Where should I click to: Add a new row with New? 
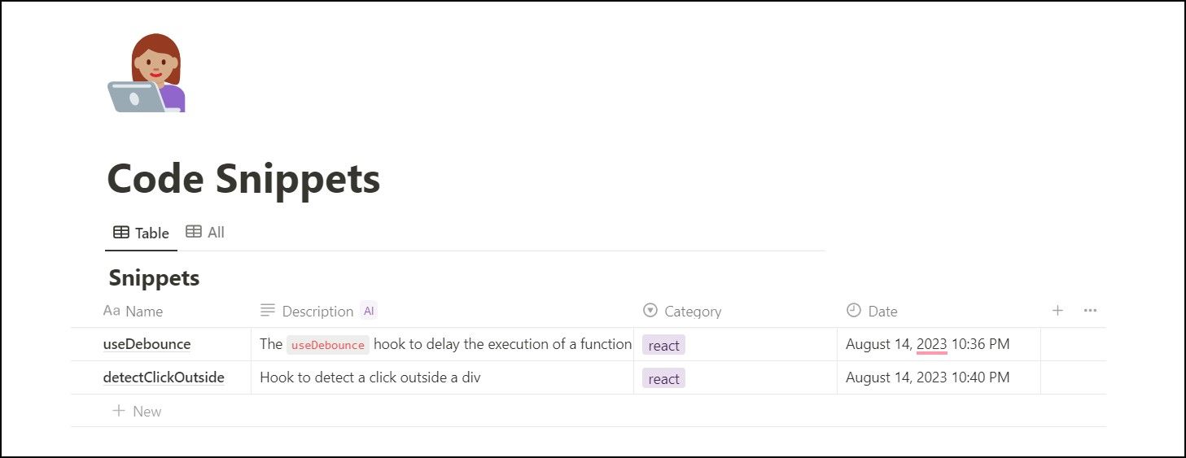tap(137, 411)
